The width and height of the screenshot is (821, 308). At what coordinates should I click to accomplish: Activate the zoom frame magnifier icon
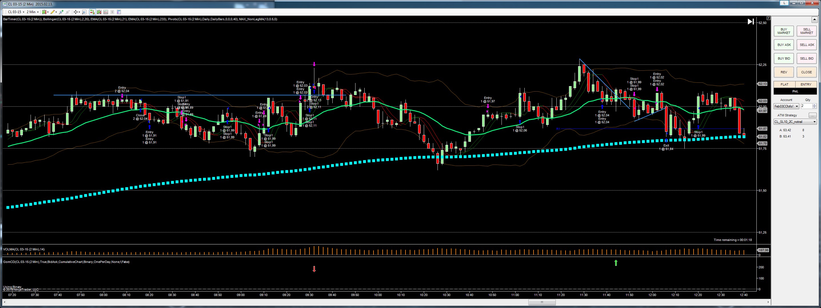[x=84, y=12]
